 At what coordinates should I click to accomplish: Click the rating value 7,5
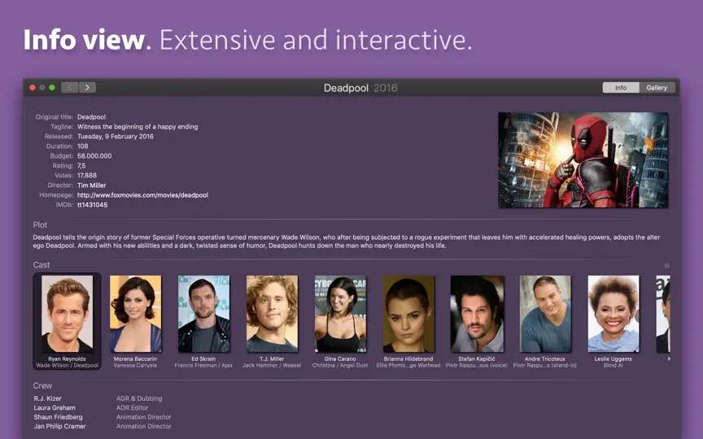click(81, 166)
